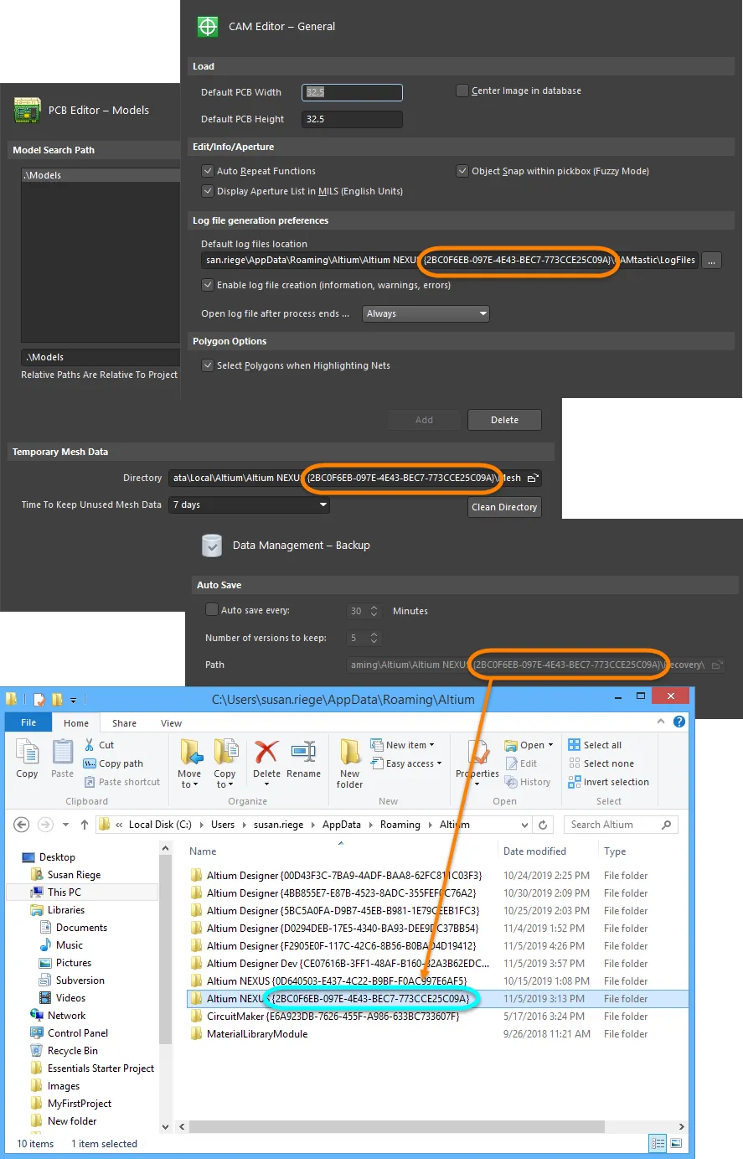Increase Auto save minutes with up stepper

point(374,608)
